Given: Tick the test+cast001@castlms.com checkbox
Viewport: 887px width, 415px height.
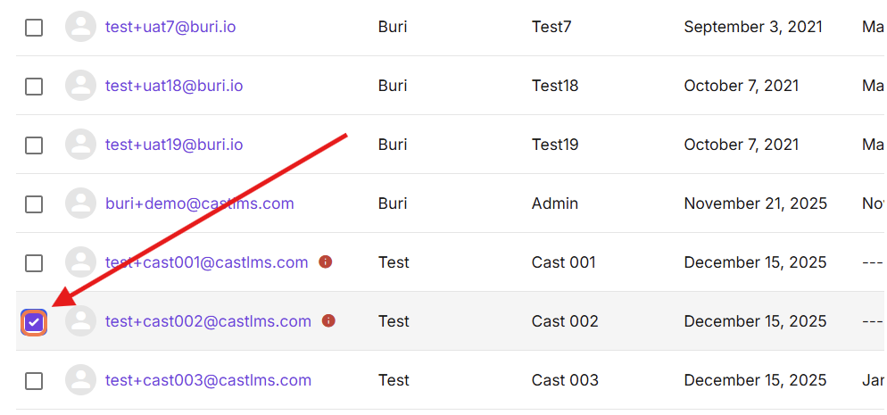Looking at the screenshot, I should pos(34,263).
